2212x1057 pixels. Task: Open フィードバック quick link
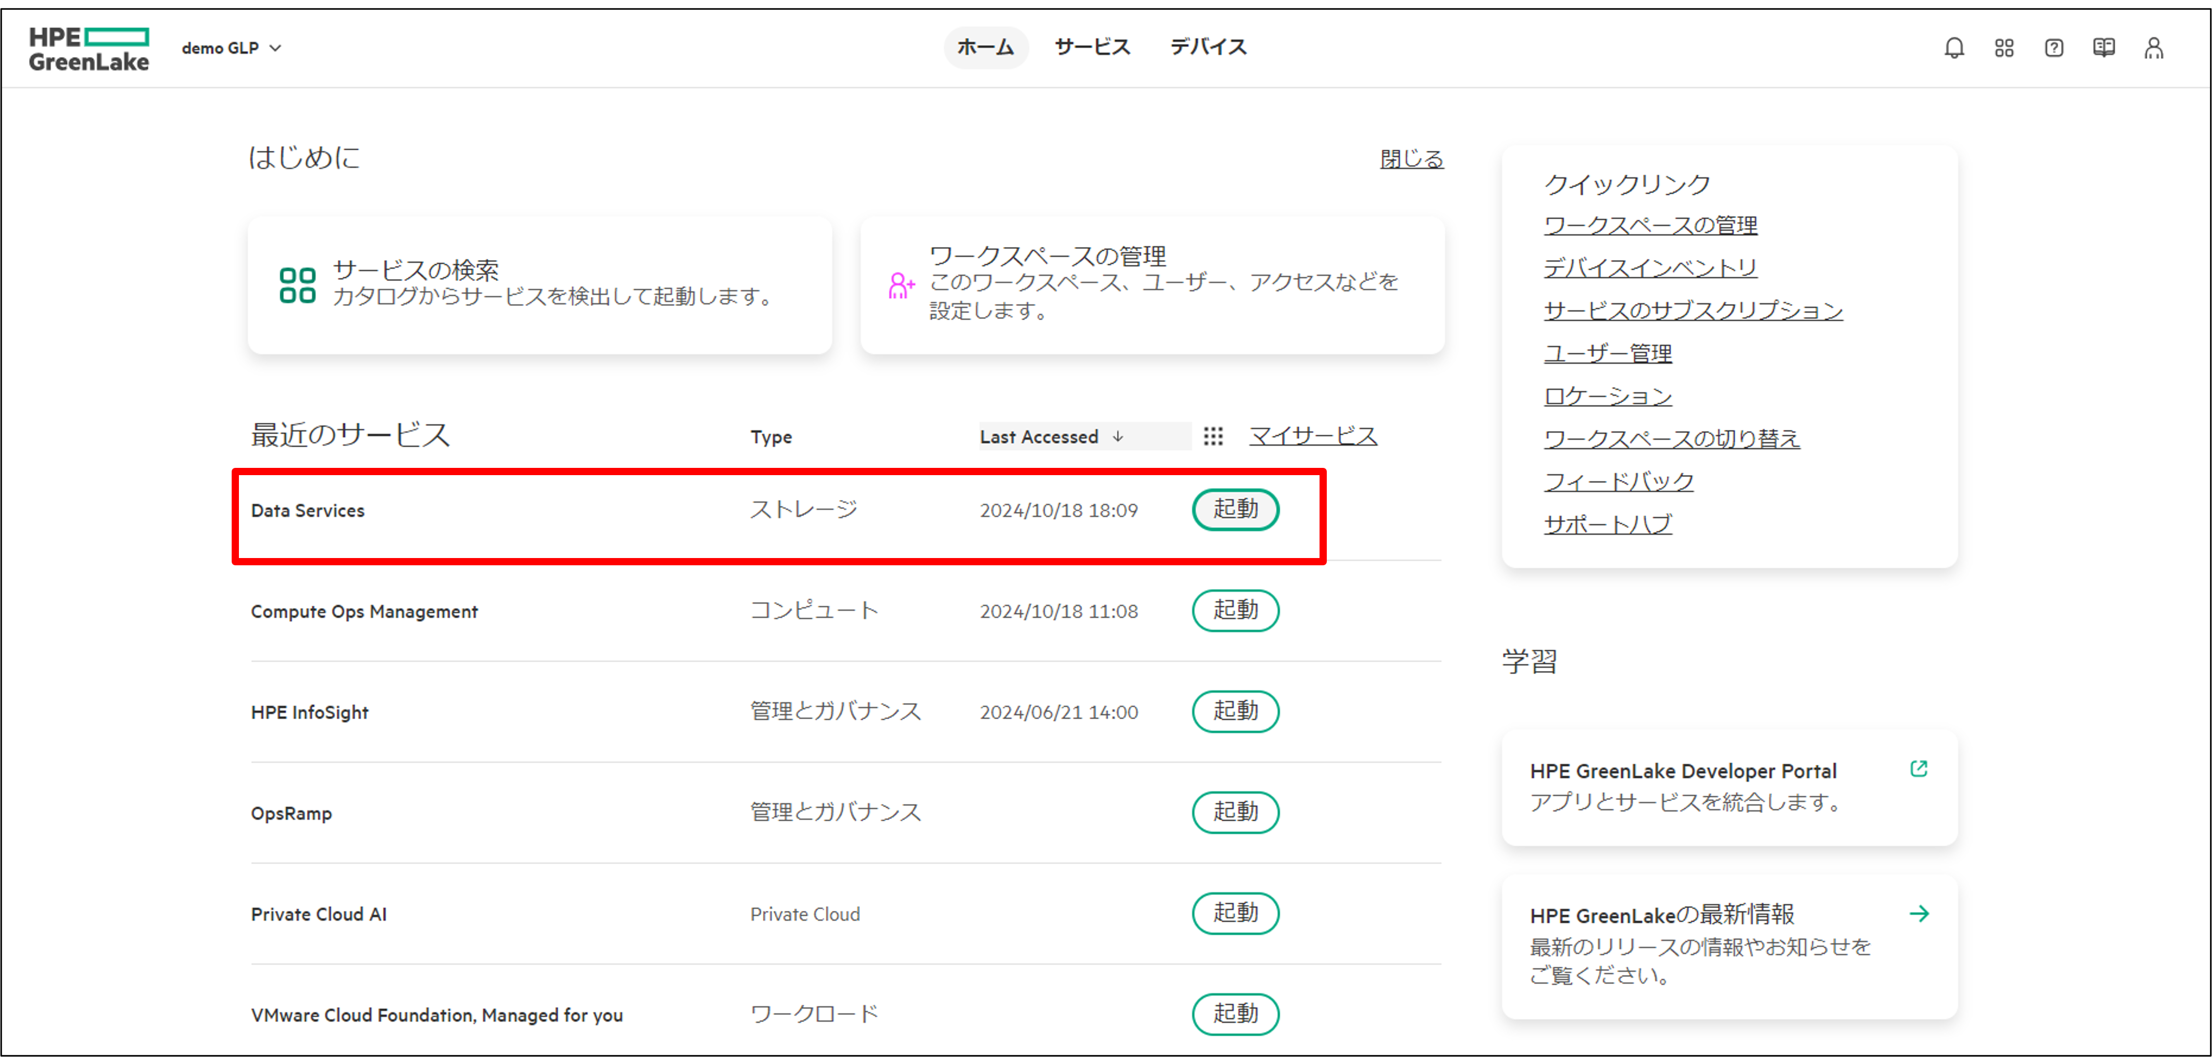[x=1618, y=481]
